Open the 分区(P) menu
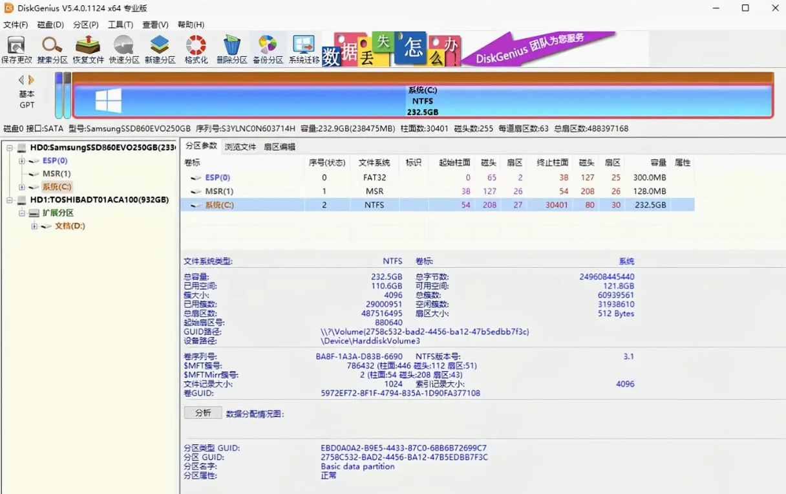Viewport: 786px width, 494px height. point(86,25)
